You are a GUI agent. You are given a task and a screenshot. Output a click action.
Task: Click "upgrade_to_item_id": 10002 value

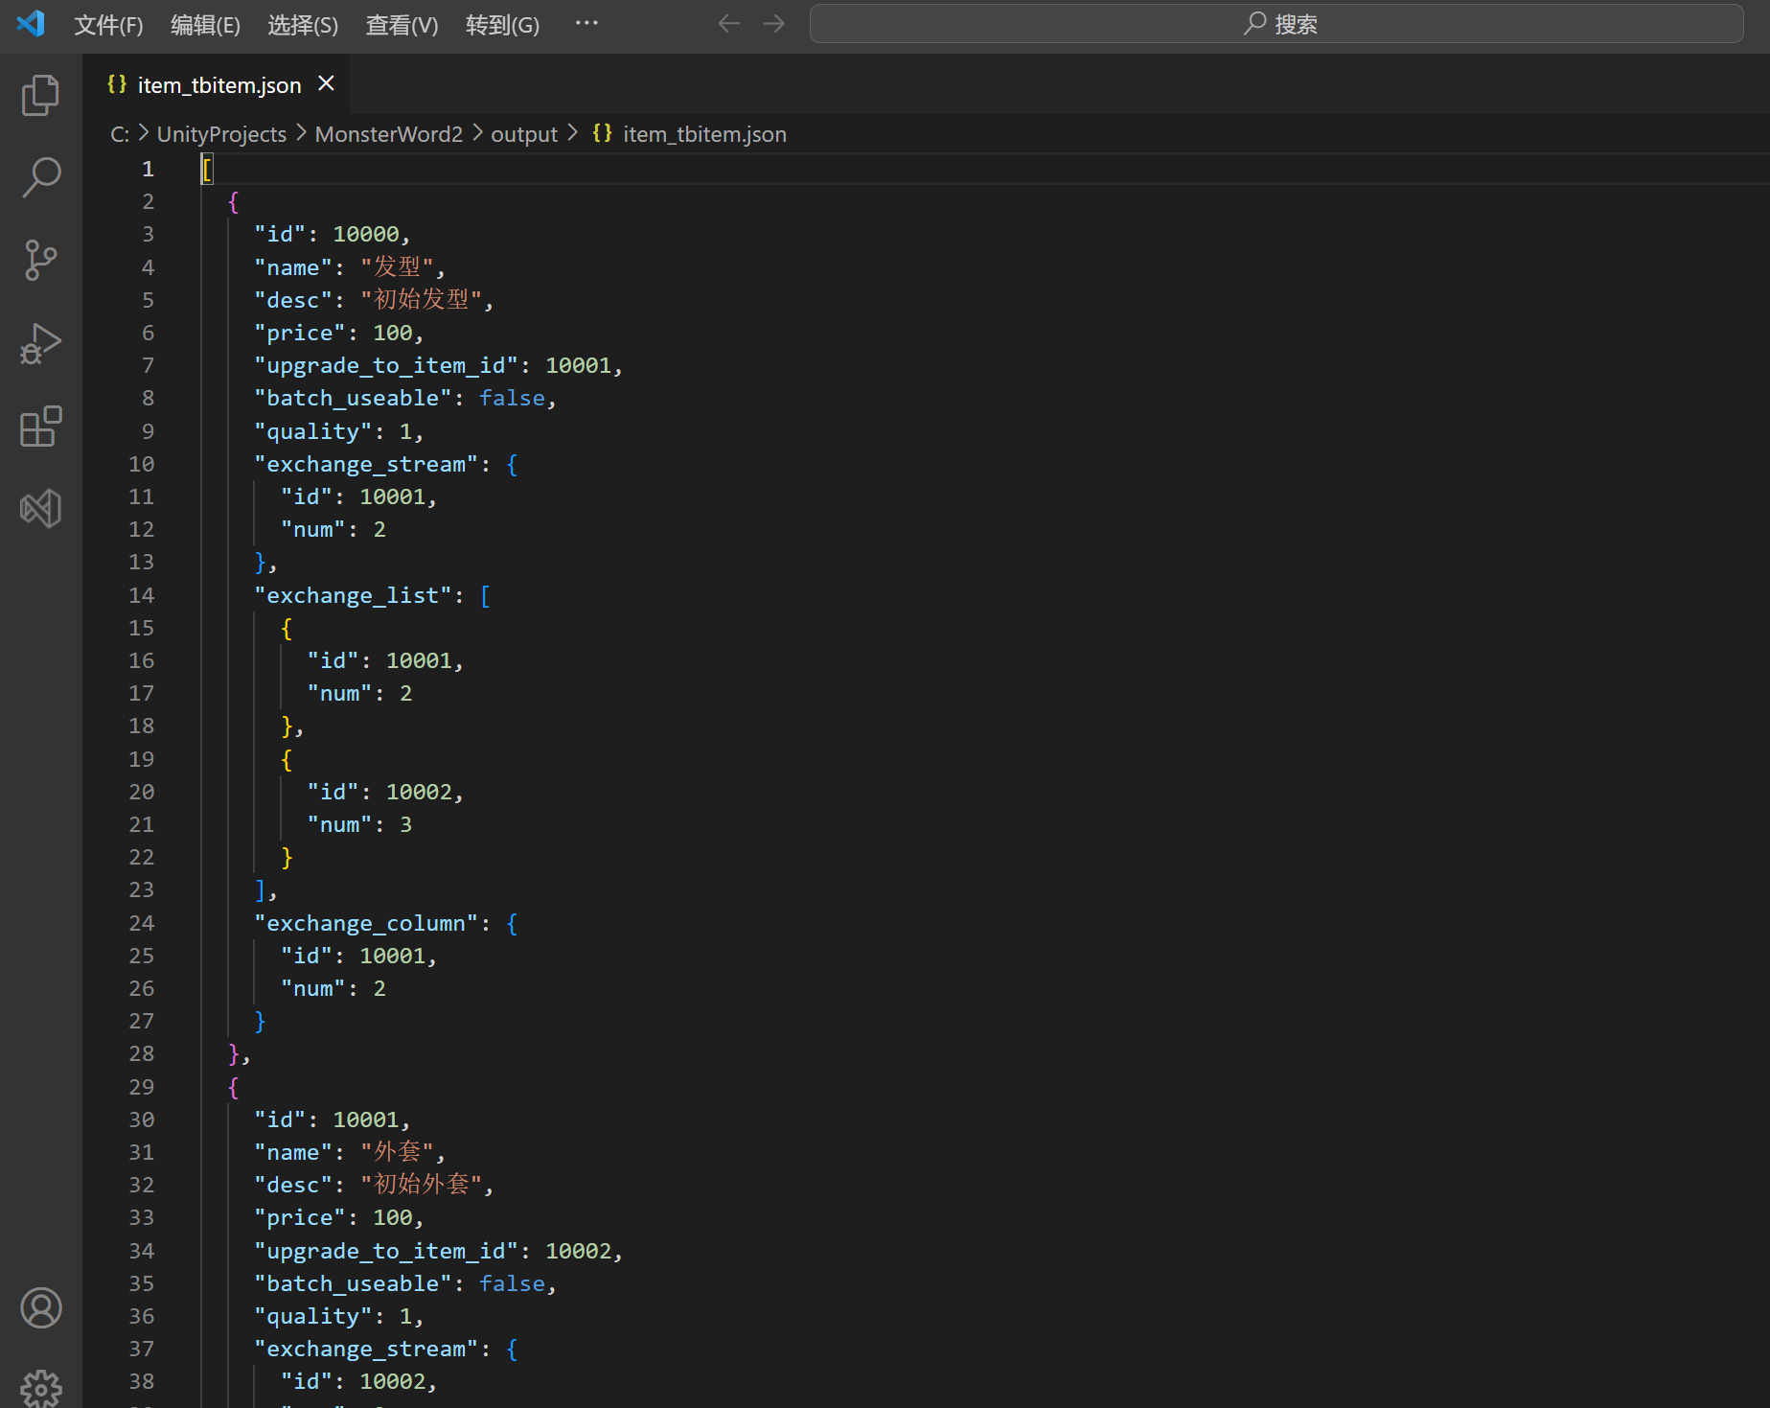578,1251
